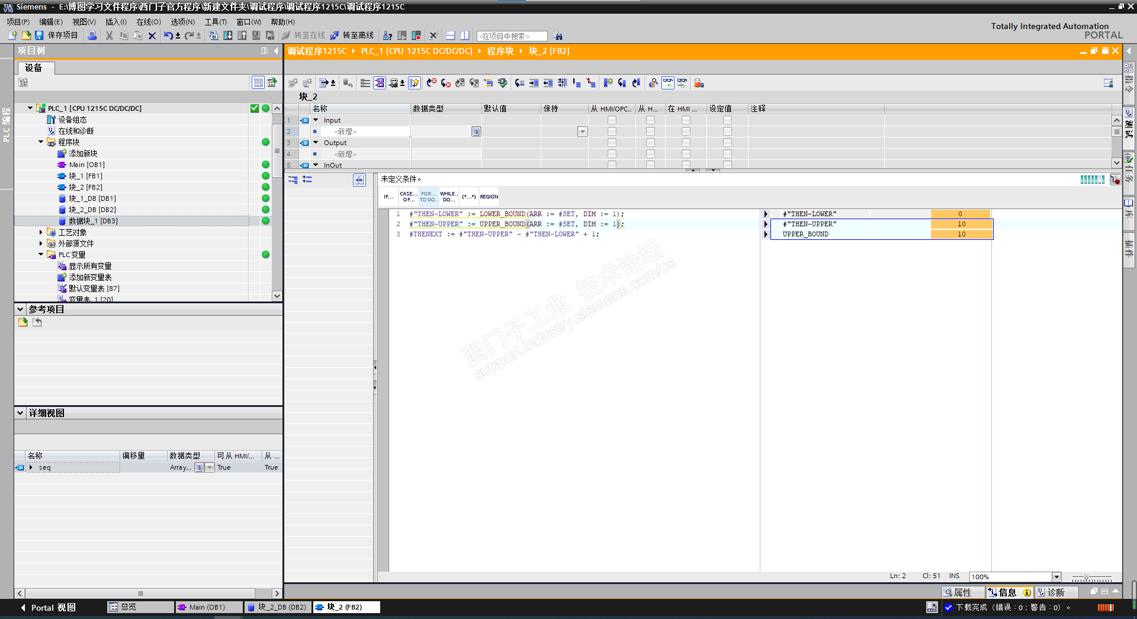Click the search-in-project input field
Viewport: 1137px width, 619px height.
pyautogui.click(x=512, y=36)
